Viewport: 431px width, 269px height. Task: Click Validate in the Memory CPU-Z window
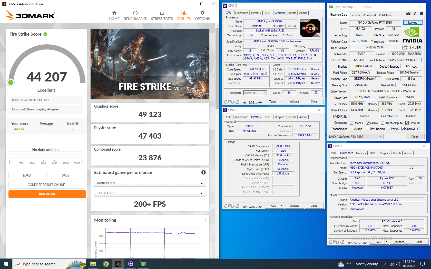tap(294, 206)
